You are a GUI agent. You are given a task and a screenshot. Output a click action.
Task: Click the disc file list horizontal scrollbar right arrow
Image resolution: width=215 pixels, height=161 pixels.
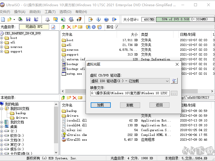(212, 91)
